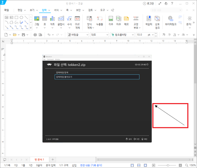The height and width of the screenshot is (168, 197).
Task: Click the 로그인 login button
Action: coord(148,4)
